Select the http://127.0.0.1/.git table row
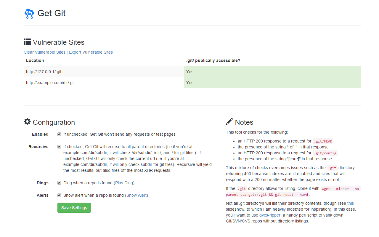Screen dimensions: 379x237 [x=192, y=72]
